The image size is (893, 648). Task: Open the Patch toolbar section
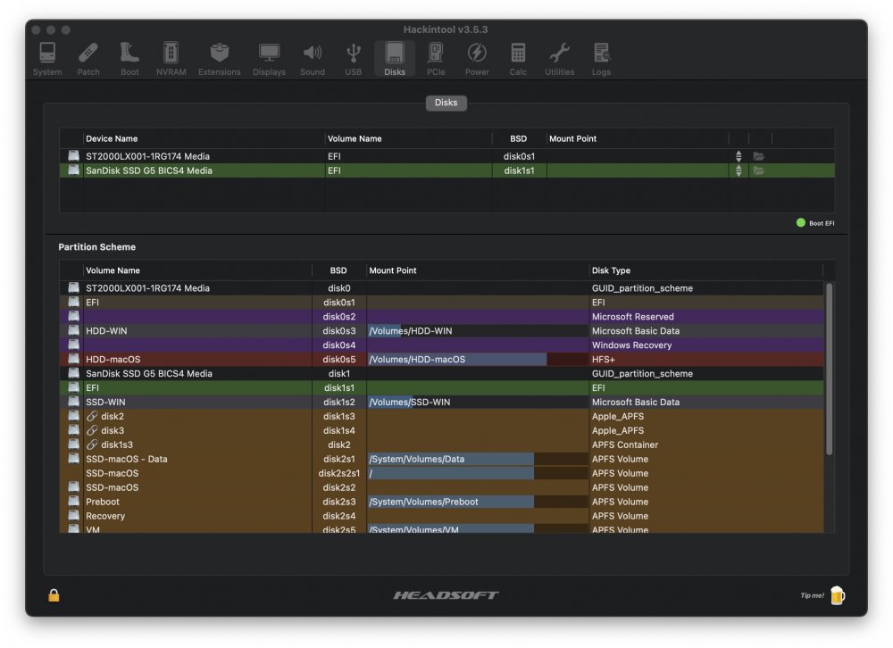point(88,59)
